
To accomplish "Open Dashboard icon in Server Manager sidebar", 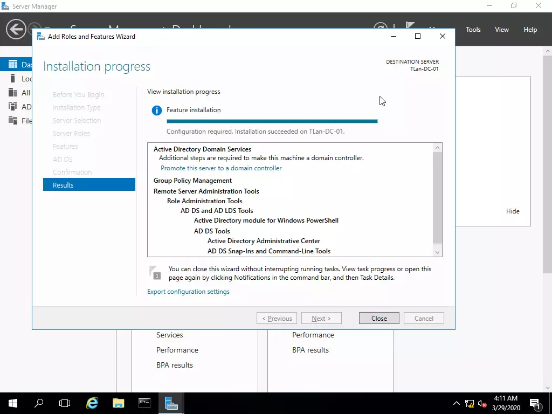I will tap(13, 64).
